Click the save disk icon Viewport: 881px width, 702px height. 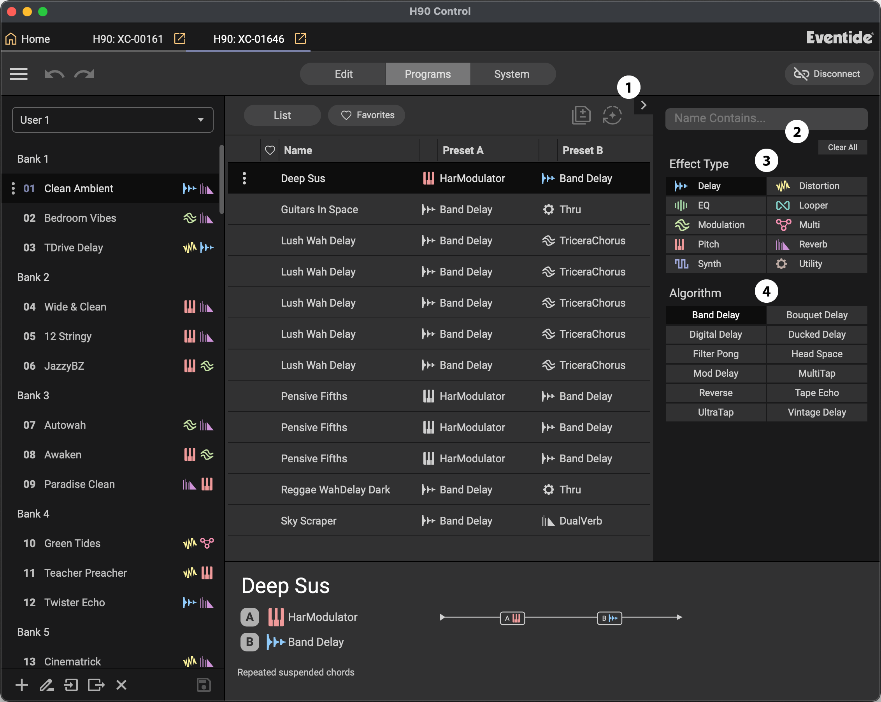204,685
